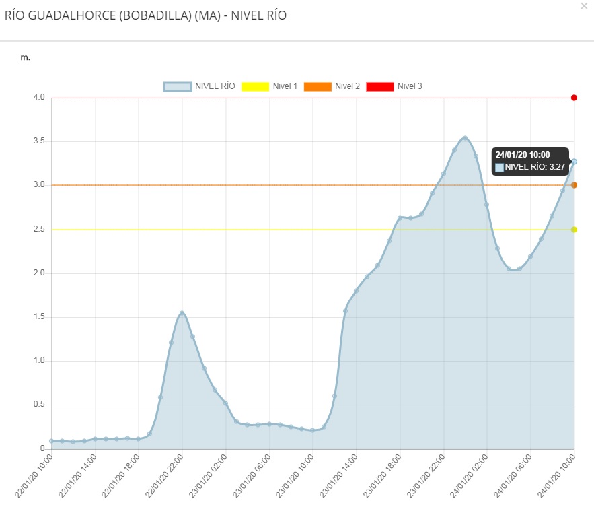594x511 pixels.
Task: Click the highest peak data point near 3.5
Action: tap(466, 139)
